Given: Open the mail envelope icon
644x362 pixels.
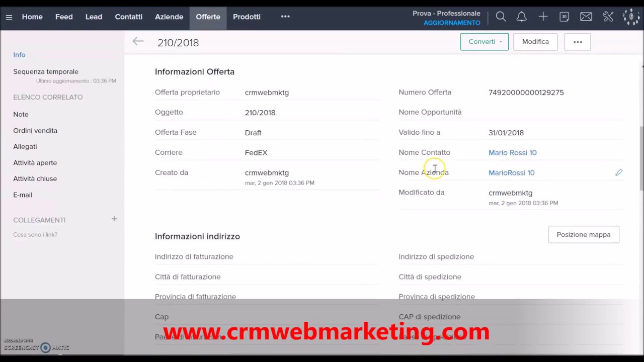Looking at the screenshot, I should coord(586,17).
